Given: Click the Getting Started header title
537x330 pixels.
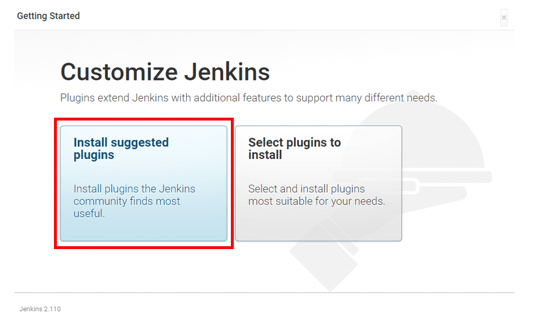Looking at the screenshot, I should click(48, 16).
